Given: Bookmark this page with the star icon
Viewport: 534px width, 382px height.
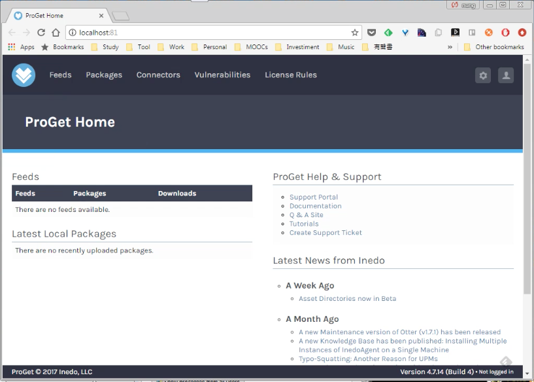Looking at the screenshot, I should tap(355, 33).
